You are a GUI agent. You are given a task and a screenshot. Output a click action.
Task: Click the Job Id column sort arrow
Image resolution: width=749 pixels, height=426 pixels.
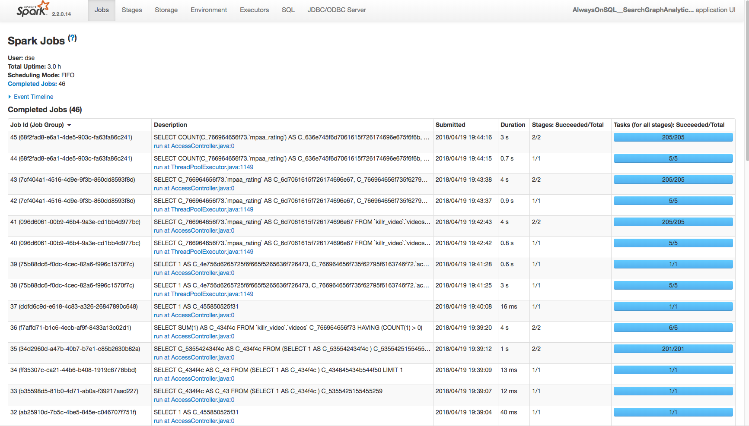69,125
